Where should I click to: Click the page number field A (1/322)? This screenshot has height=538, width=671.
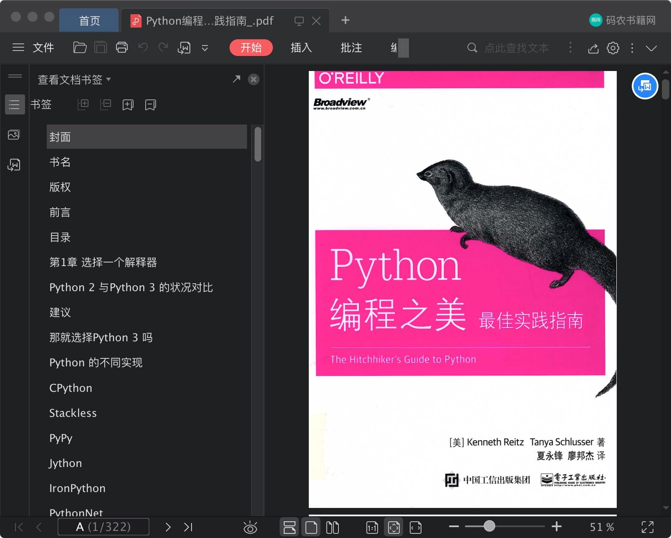tap(103, 527)
